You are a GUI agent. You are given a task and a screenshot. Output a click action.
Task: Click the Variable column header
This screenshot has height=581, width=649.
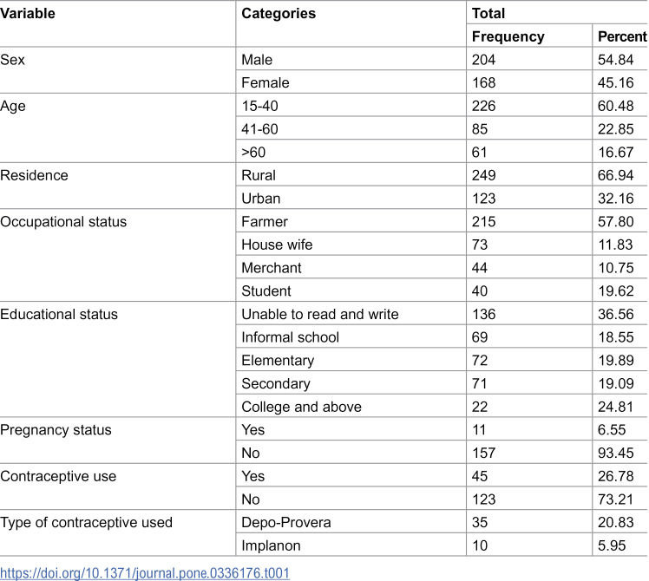(28, 14)
